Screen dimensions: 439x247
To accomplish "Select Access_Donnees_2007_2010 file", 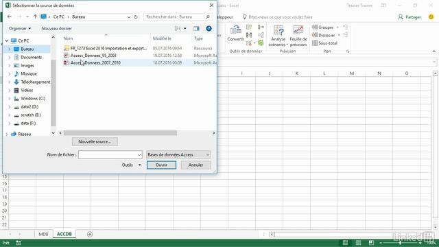I will [95, 62].
